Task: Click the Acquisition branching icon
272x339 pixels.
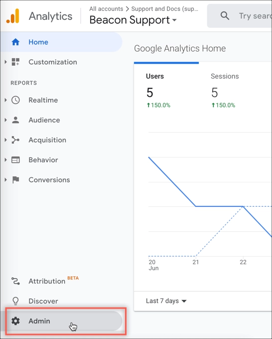Action: [x=15, y=140]
